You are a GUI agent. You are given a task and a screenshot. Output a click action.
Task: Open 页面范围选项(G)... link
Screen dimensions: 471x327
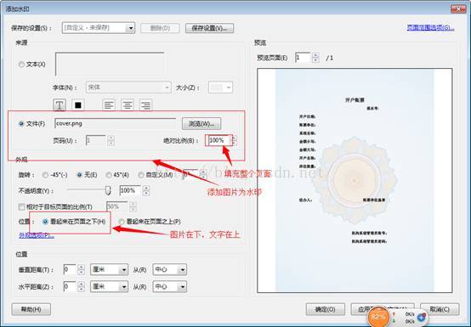(430, 28)
